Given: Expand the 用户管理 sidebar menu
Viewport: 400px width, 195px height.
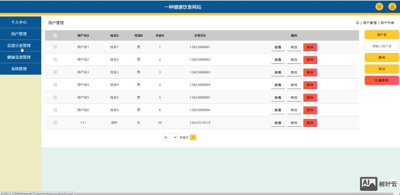Looking at the screenshot, I should [20, 34].
